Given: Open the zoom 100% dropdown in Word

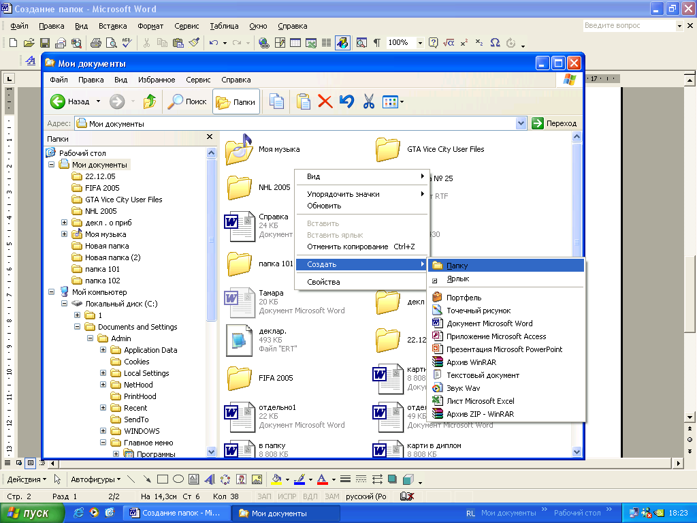Looking at the screenshot, I should 419,43.
